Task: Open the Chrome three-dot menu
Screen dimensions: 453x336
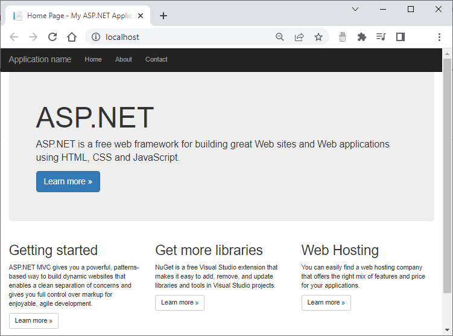Action: (439, 37)
